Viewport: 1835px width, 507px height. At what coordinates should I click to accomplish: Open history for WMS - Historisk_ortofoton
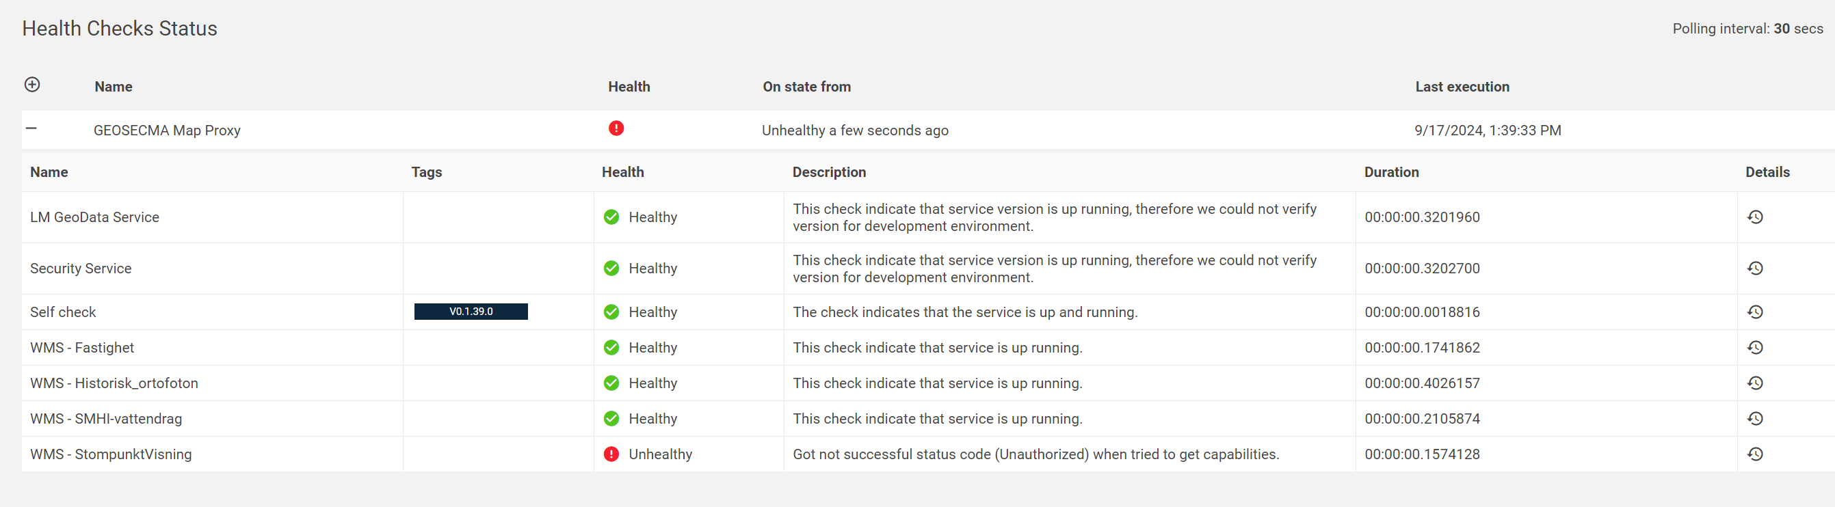1754,383
